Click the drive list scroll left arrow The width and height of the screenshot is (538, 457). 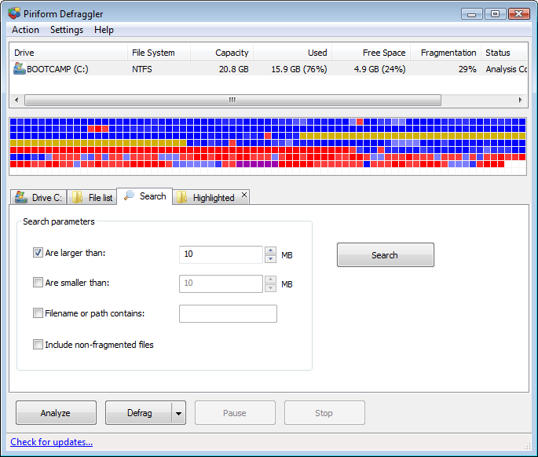(16, 101)
